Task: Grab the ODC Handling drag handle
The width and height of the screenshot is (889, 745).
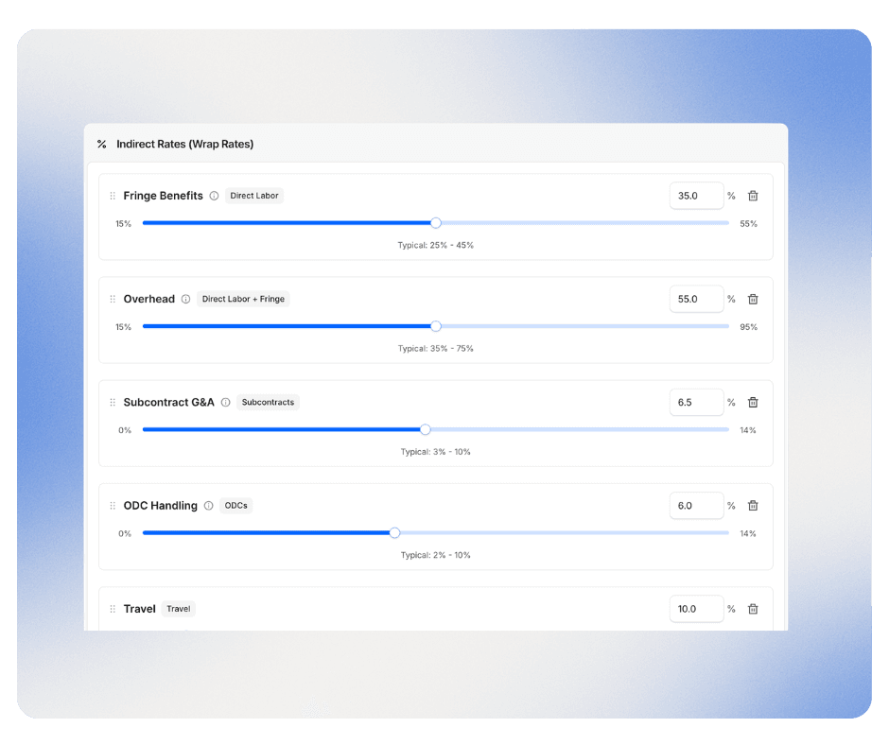Action: [x=113, y=505]
